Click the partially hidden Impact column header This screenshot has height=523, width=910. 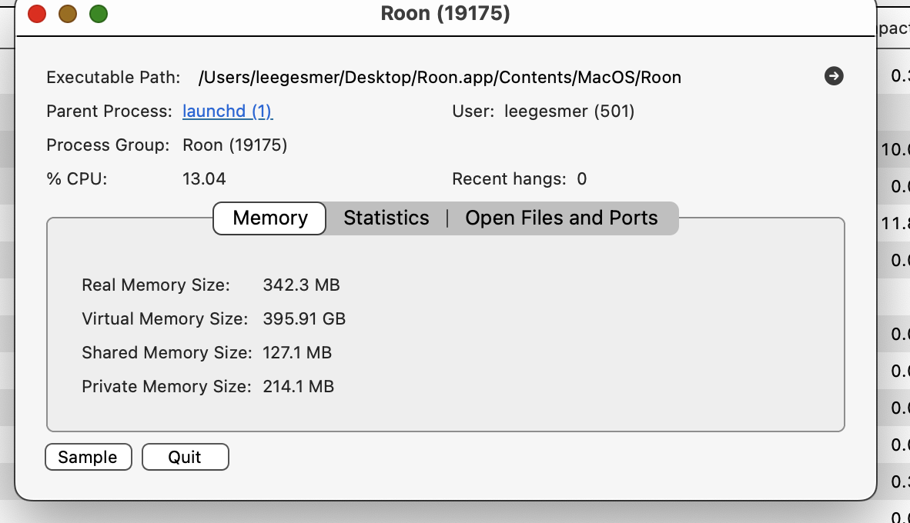[x=894, y=29]
